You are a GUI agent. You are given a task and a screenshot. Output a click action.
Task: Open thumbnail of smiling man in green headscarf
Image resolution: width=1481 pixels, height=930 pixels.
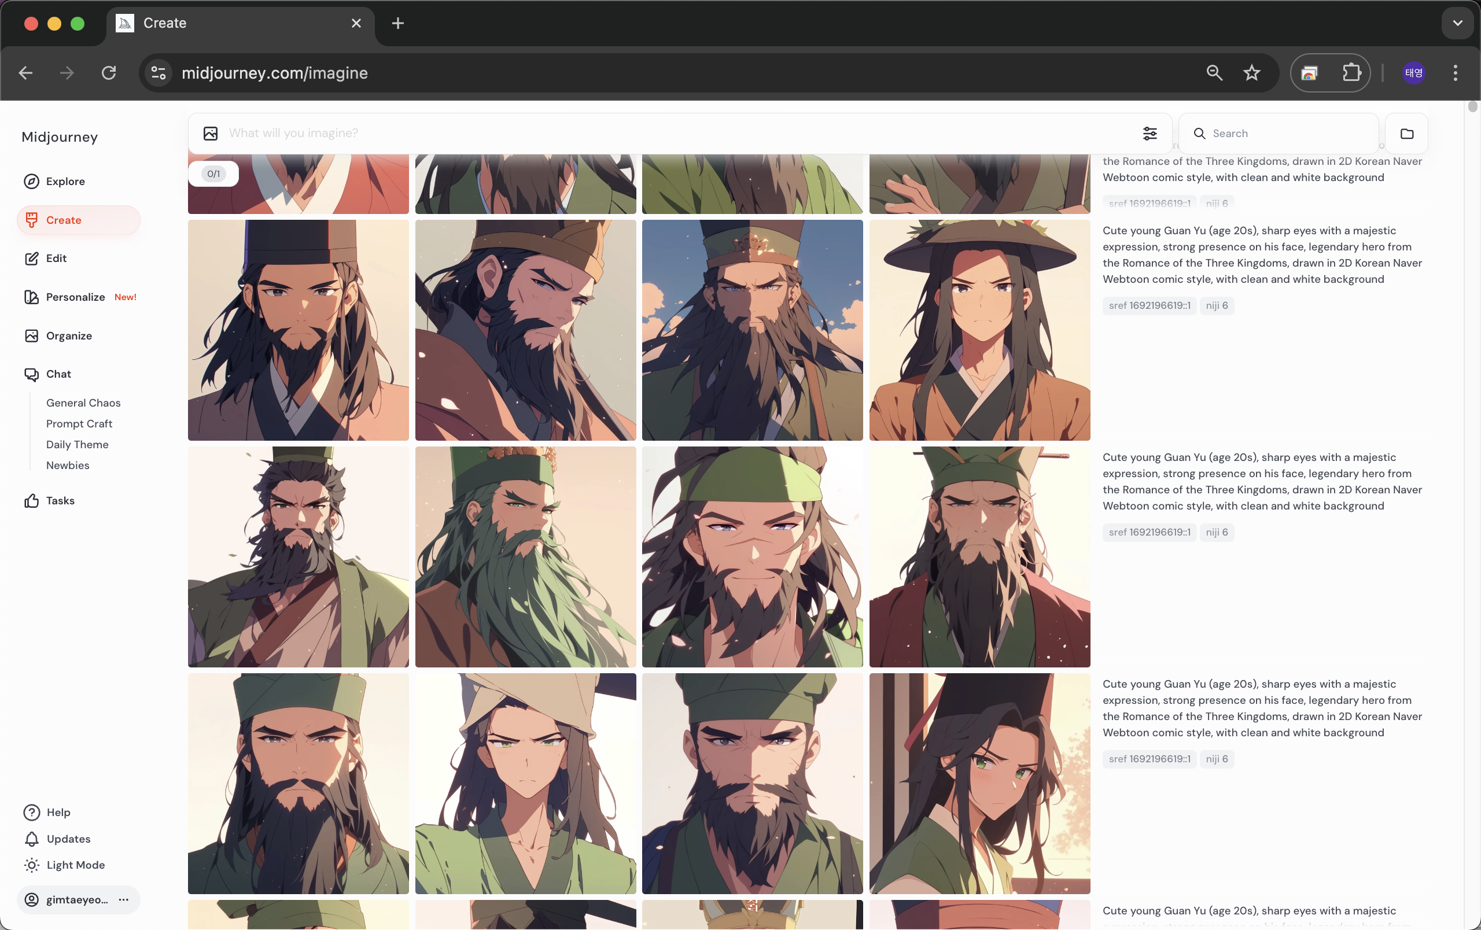coord(752,556)
